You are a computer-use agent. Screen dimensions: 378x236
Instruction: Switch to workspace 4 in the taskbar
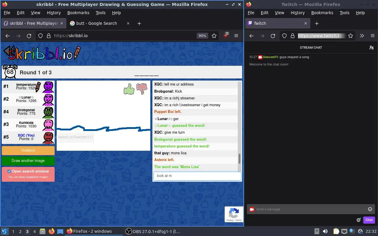[x=34, y=231]
